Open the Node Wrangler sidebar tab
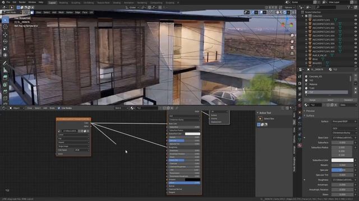Image resolution: width=359 pixels, height=201 pixels. pos(294,165)
